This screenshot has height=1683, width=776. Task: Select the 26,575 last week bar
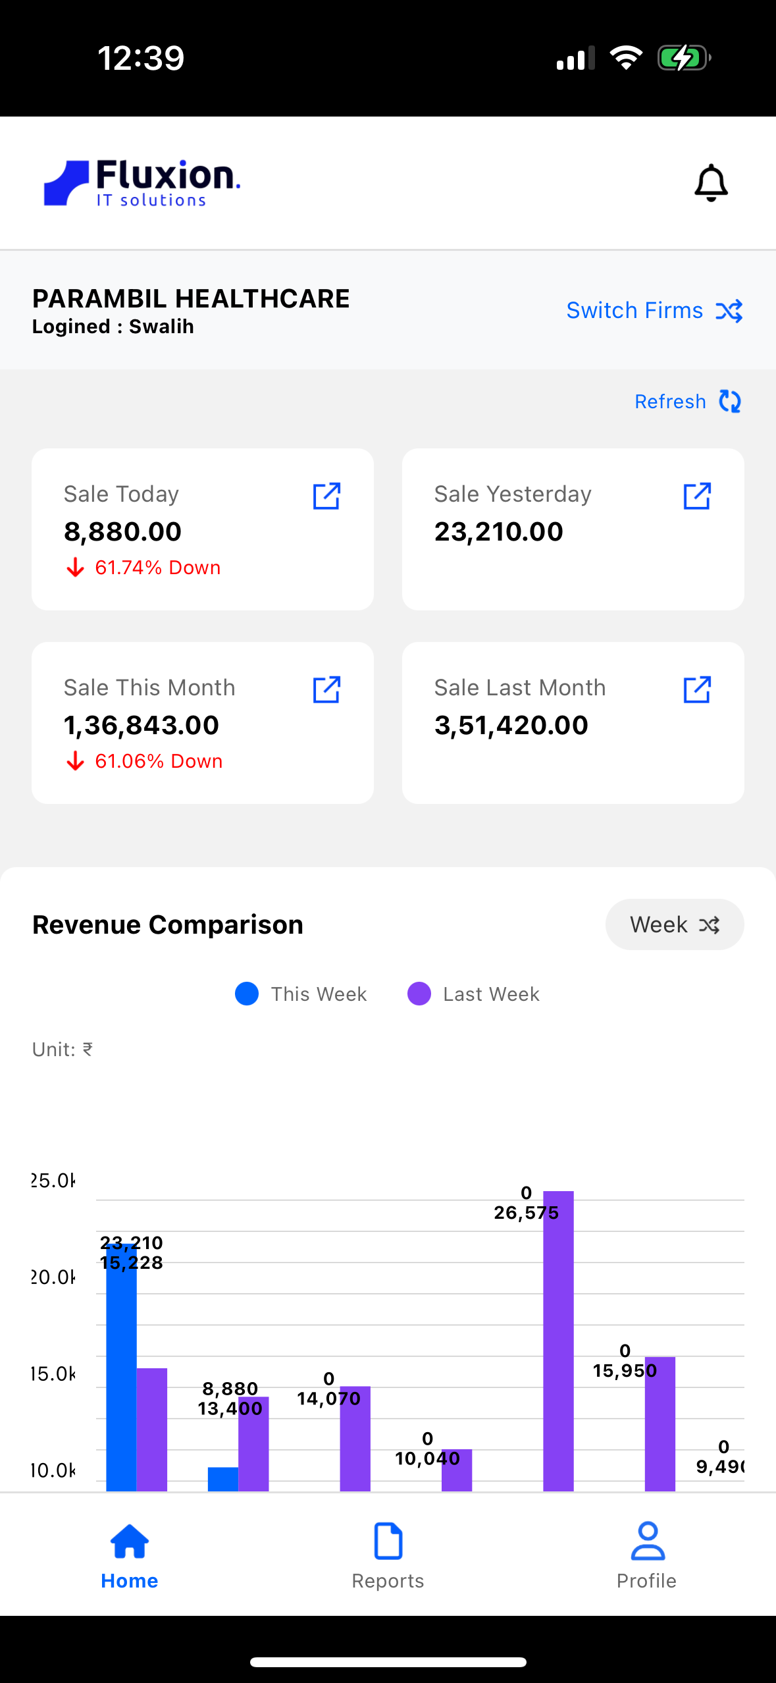point(558,1343)
